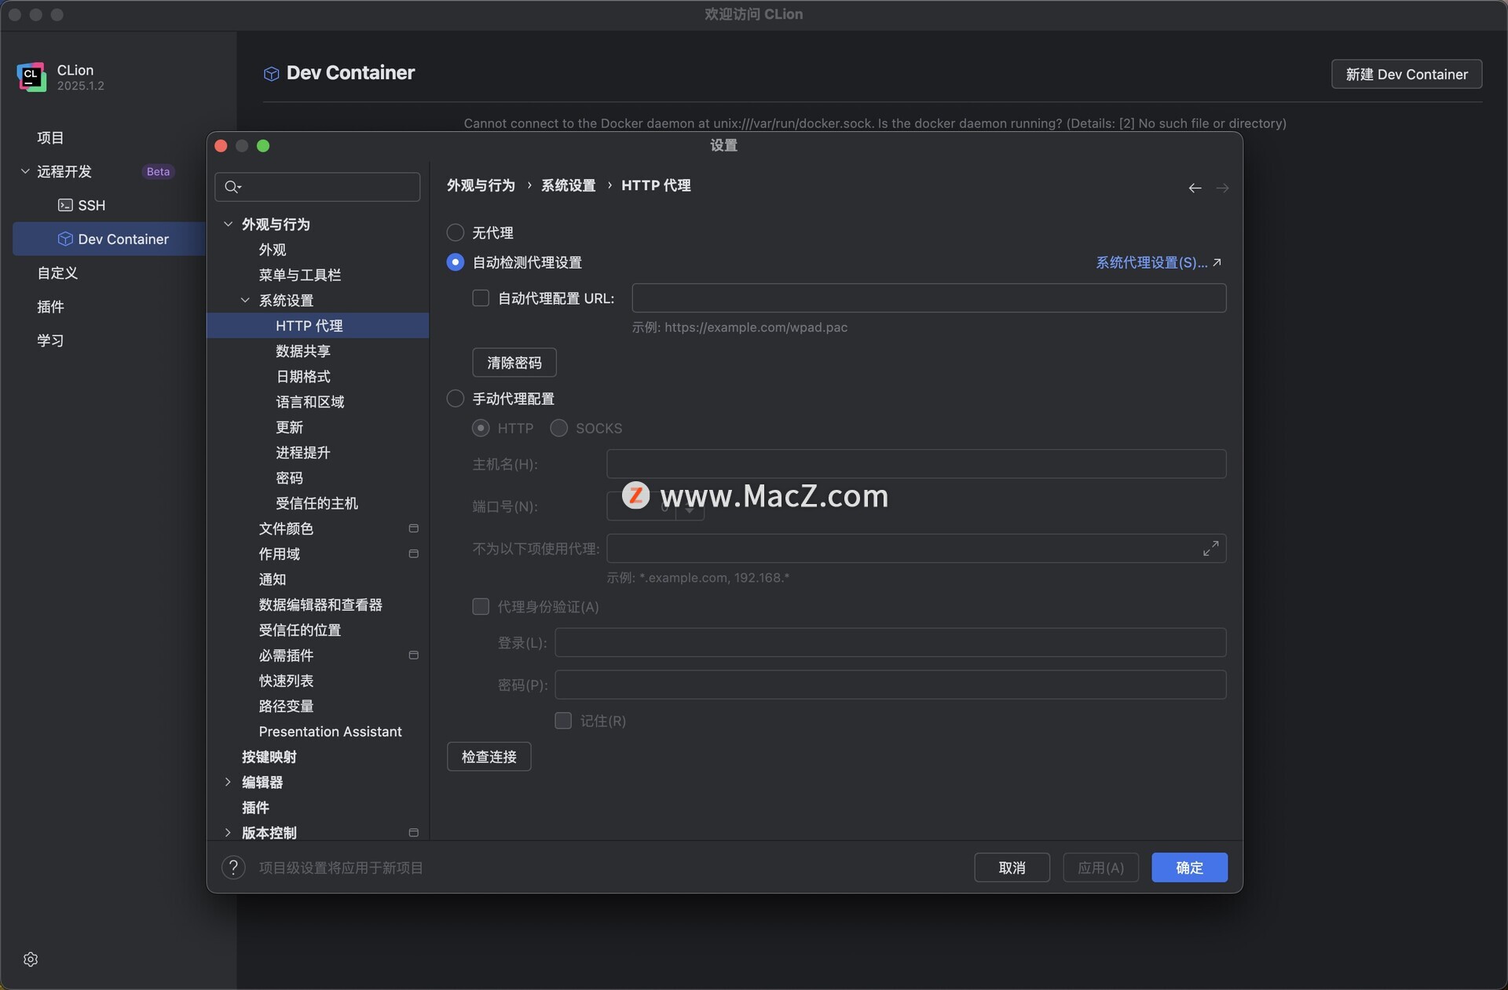Click the 不为以下项使用代理 input field

point(916,549)
